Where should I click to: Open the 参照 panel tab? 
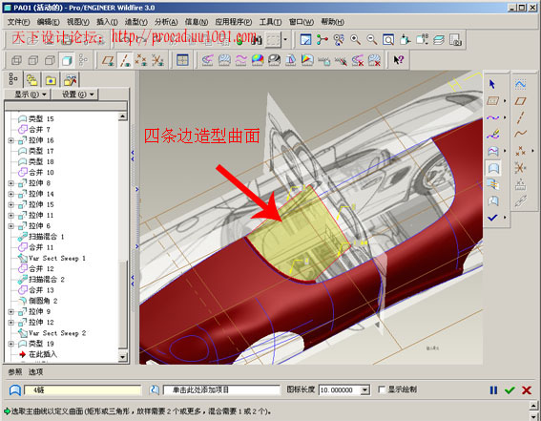click(x=15, y=371)
